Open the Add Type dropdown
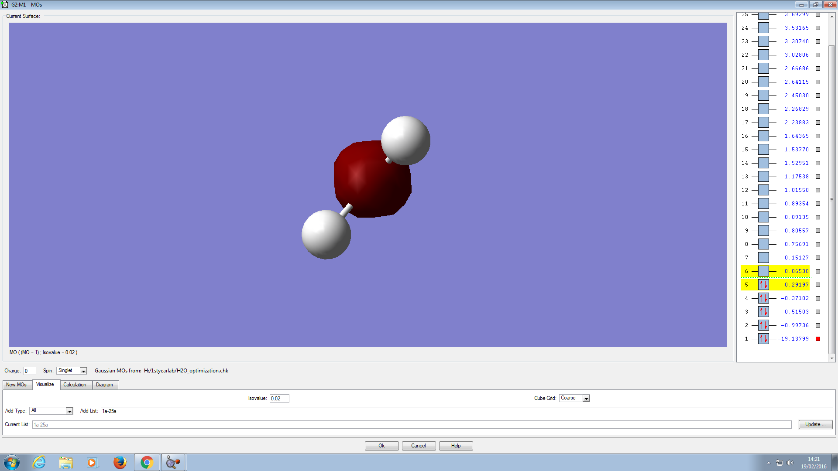 click(x=69, y=411)
